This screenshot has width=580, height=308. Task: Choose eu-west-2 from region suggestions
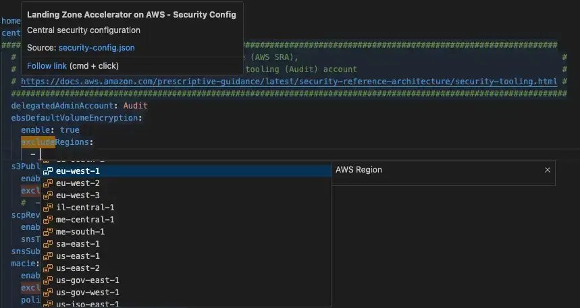point(186,183)
